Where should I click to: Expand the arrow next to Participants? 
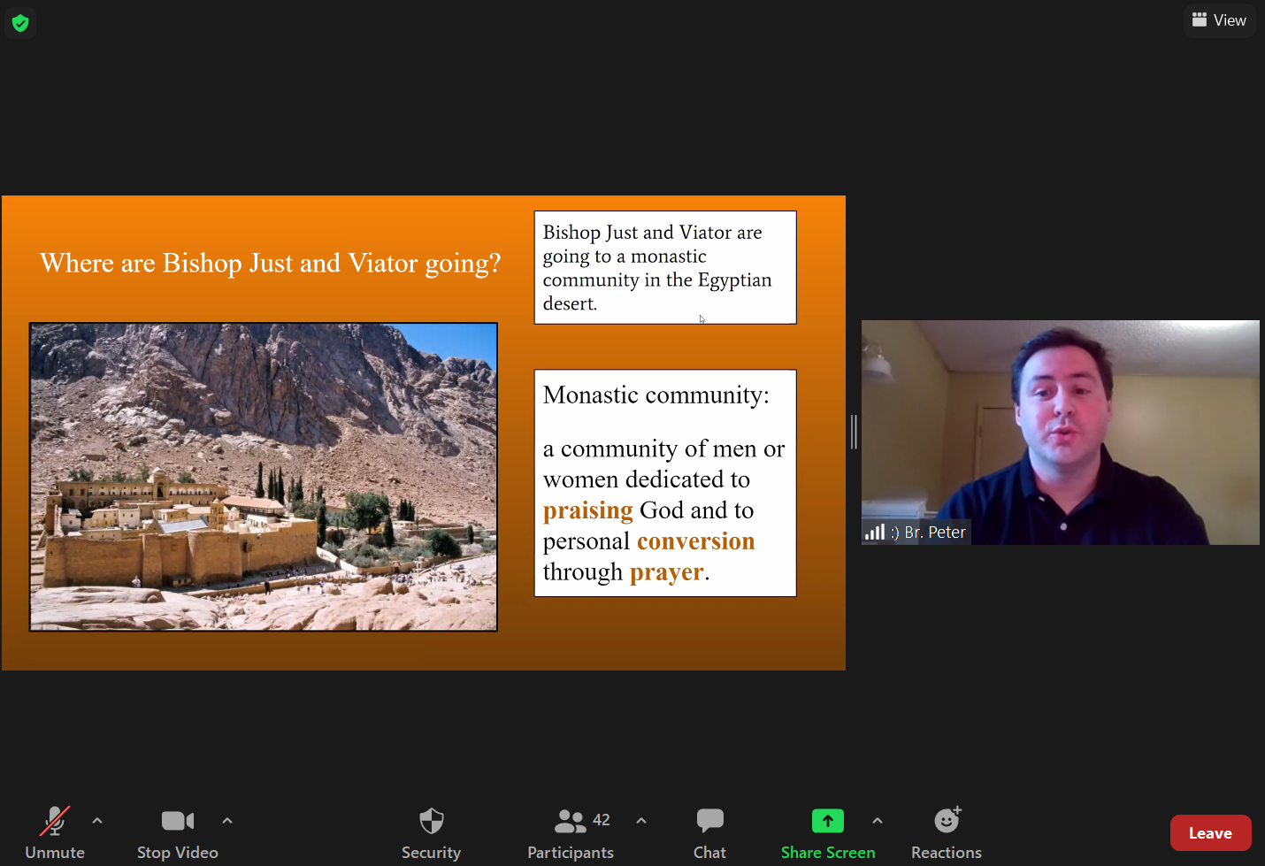tap(641, 821)
